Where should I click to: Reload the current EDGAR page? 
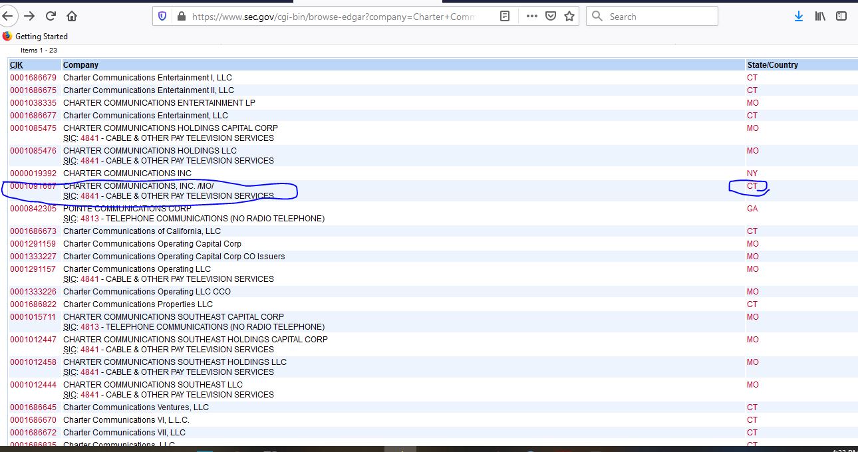[x=51, y=16]
